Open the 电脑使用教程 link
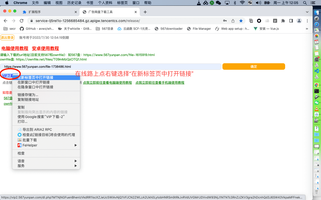The height and width of the screenshot is (200, 321). click(15, 48)
